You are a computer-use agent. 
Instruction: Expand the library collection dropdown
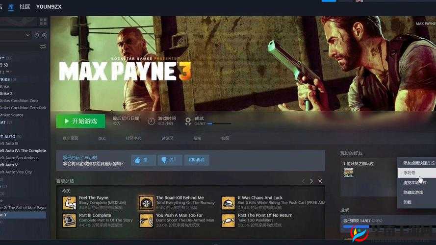27,35
